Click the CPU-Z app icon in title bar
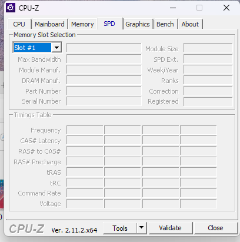 [x=11, y=8]
